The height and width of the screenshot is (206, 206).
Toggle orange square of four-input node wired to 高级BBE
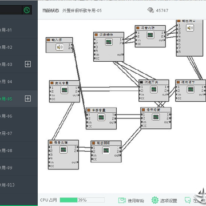pyautogui.click(x=51, y=142)
